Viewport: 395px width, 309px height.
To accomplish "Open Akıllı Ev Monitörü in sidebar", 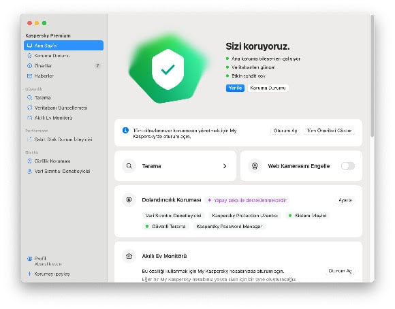I will pos(63,118).
